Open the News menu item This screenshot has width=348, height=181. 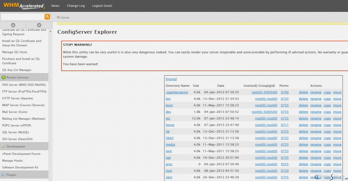tap(55, 6)
